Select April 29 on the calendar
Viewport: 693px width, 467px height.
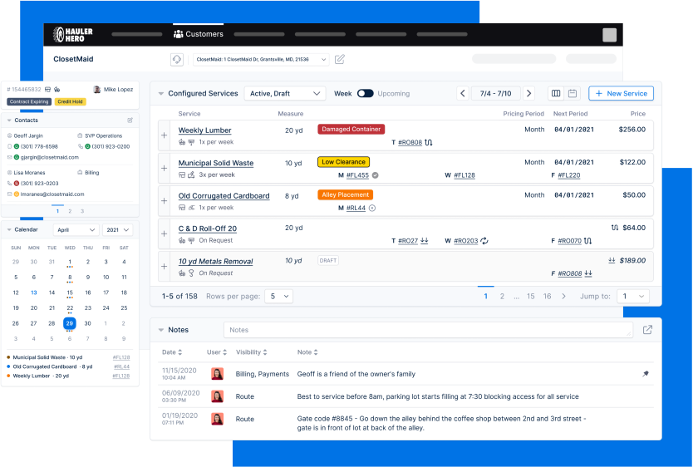click(x=70, y=323)
